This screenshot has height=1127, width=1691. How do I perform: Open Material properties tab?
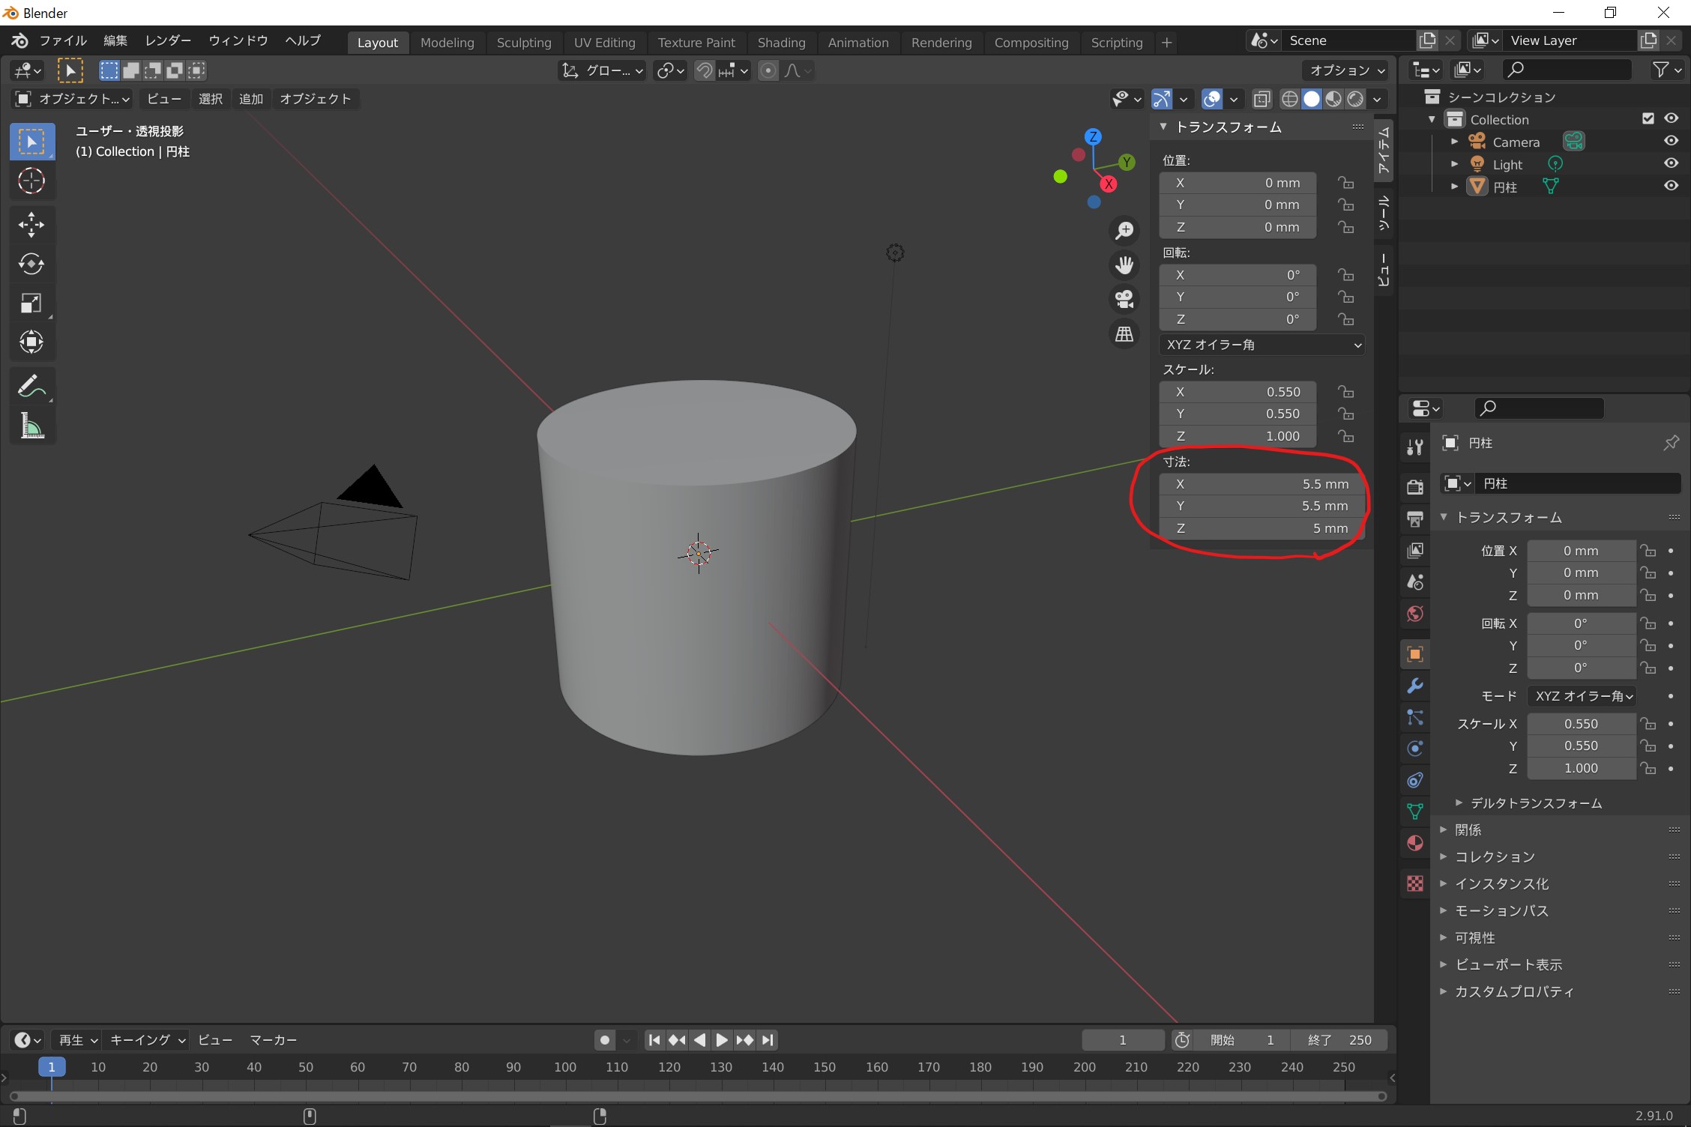(x=1414, y=844)
